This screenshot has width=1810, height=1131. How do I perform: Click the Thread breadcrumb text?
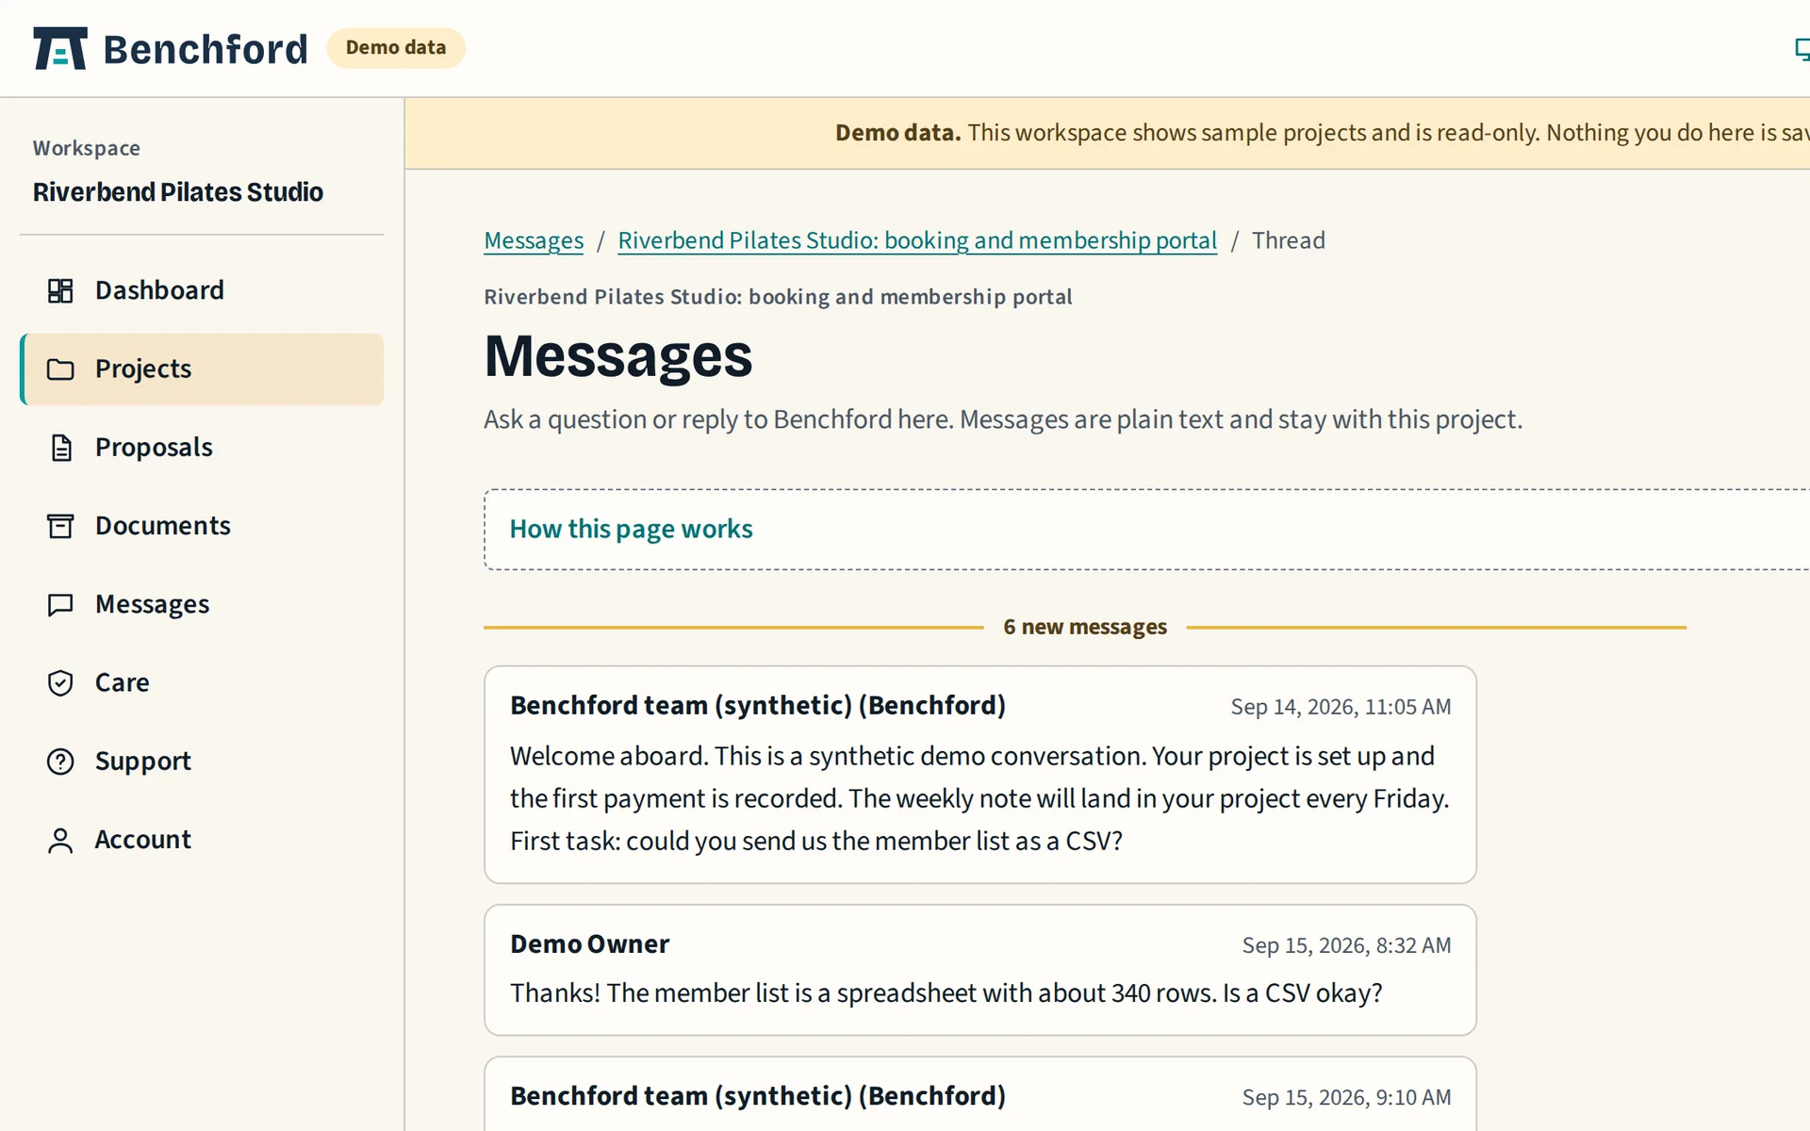[1288, 241]
